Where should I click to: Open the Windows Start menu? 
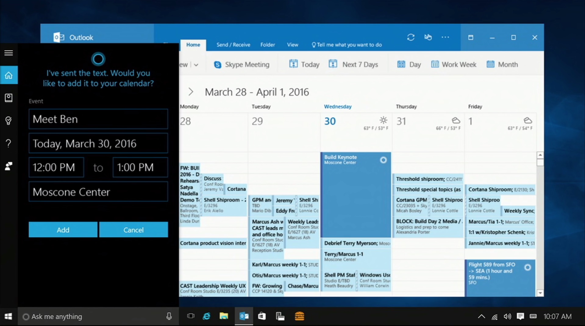point(9,317)
